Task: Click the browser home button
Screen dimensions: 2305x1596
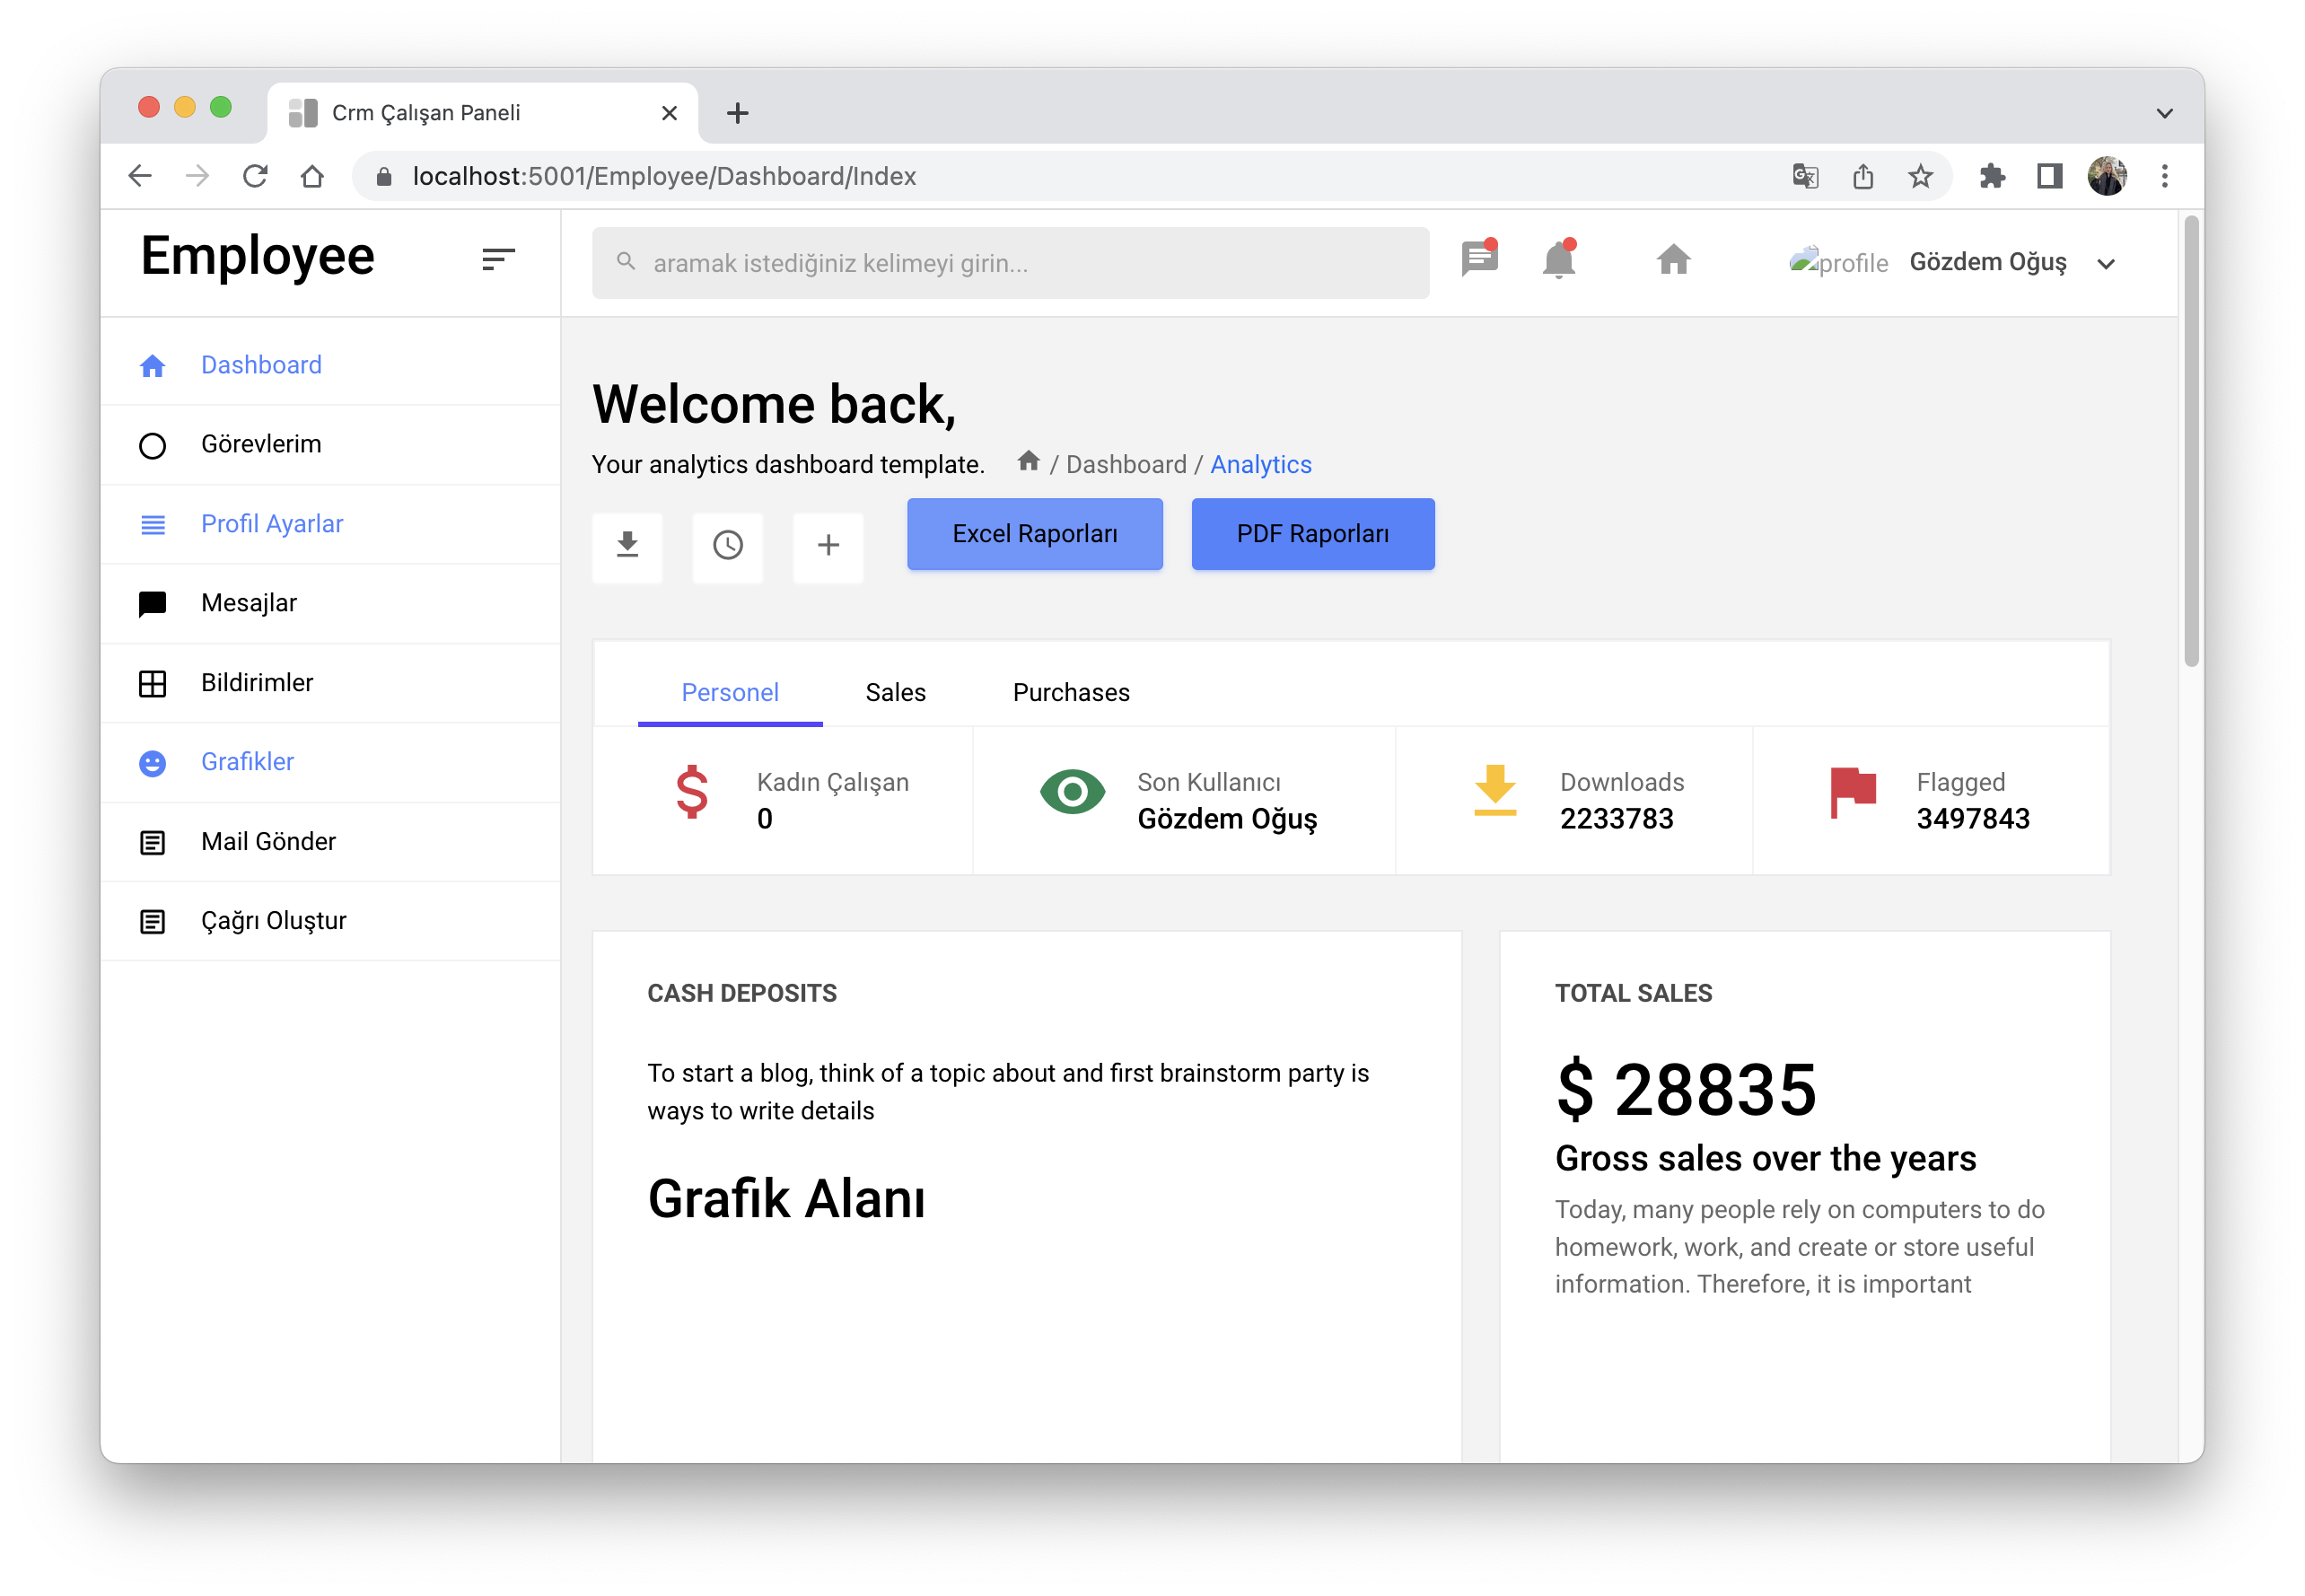Action: pos(312,176)
